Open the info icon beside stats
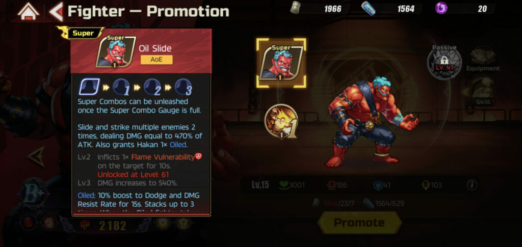 click(472, 185)
